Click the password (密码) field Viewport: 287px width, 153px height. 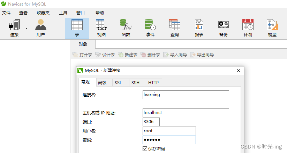pyautogui.click(x=169, y=140)
